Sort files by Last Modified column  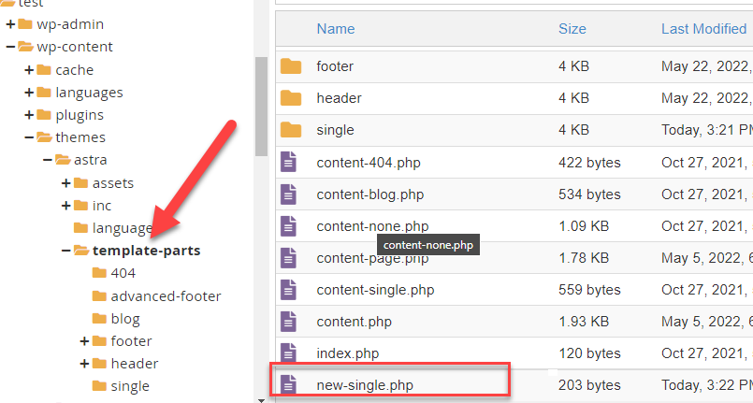point(703,29)
